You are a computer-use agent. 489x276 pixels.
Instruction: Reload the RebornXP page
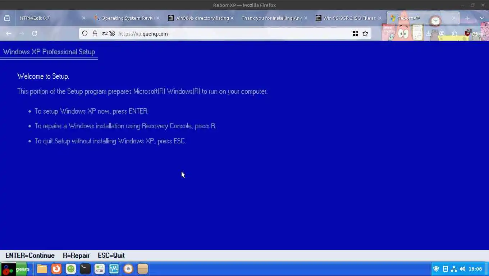(35, 33)
